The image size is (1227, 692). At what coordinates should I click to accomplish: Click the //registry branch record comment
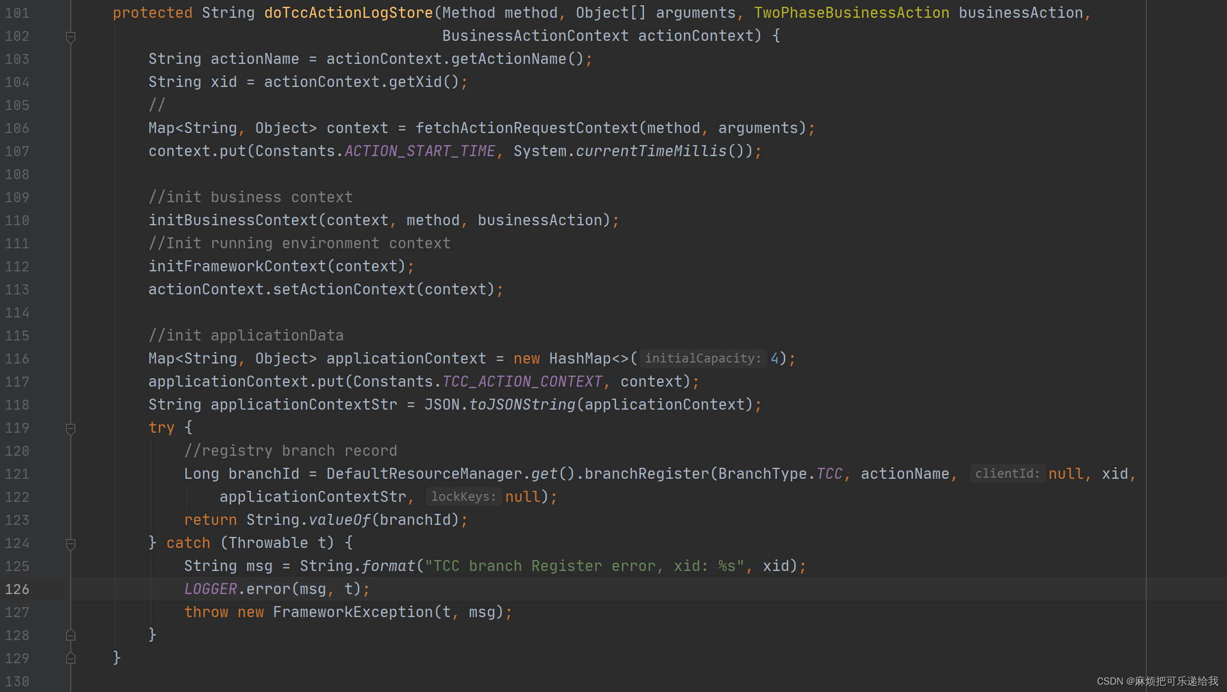pyautogui.click(x=291, y=451)
